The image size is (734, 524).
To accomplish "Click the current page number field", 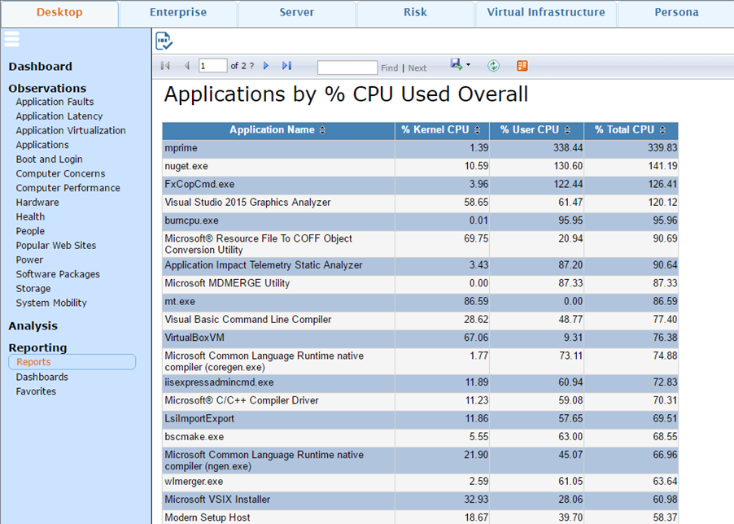I will [x=213, y=66].
